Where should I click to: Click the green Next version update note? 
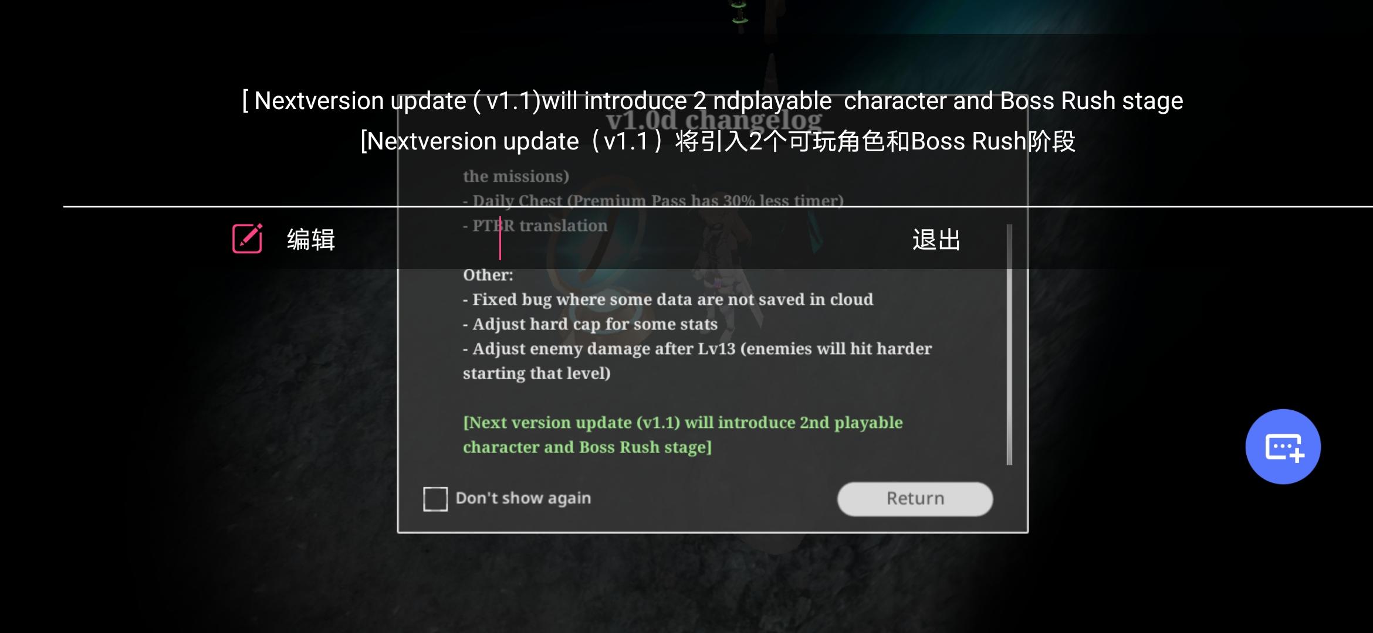[x=682, y=435]
